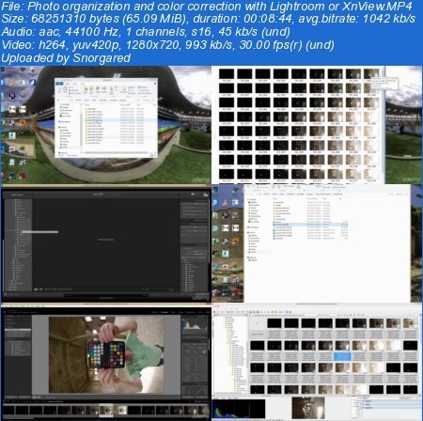Screen dimensions: 423x421
Task: Click the 'Audio: aac, 44100 Hz' info line
Action: pos(146,32)
